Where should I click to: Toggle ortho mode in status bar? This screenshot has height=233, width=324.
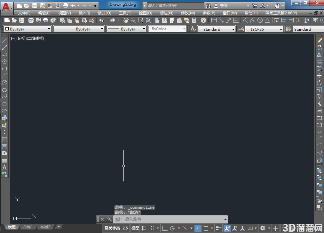[165, 228]
